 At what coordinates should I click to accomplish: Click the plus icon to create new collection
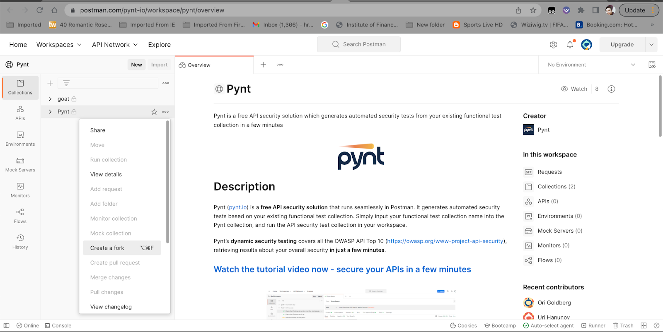(x=50, y=83)
